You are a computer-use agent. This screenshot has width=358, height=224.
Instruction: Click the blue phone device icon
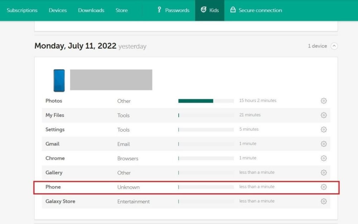[x=59, y=81]
